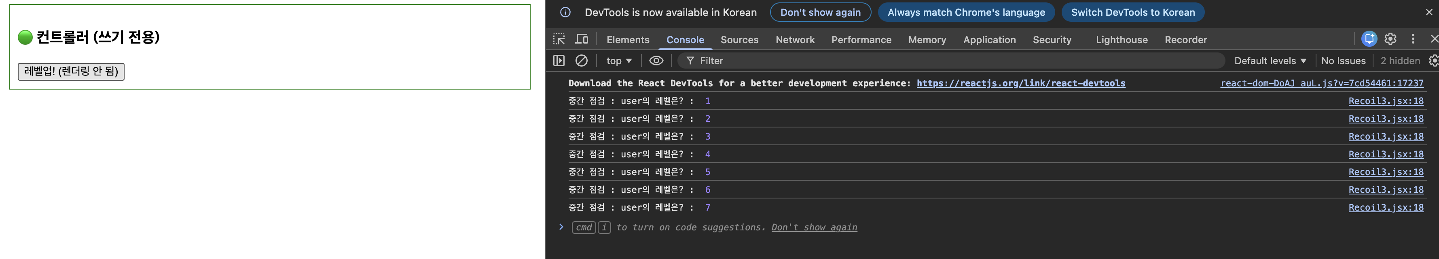This screenshot has width=1439, height=259.
Task: Open the reactjs.org react-devtools link
Action: click(x=1020, y=83)
